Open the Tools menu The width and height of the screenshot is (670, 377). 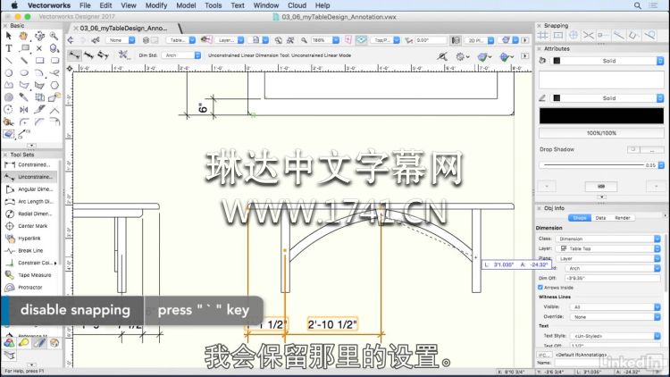click(213, 5)
